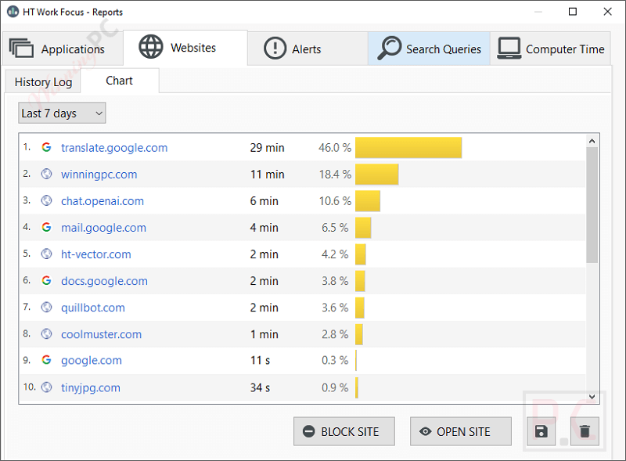
Task: Select the "0.3 %" percentage value
Action: point(335,360)
